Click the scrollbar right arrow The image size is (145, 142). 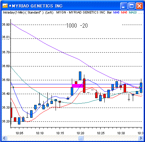[141, 138]
